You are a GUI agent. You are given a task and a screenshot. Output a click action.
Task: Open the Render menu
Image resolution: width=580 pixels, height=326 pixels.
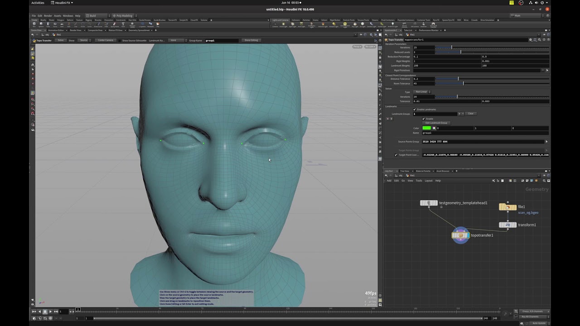[48, 16]
